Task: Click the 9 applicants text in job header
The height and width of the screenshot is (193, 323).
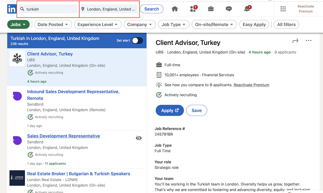Action: coord(285,52)
